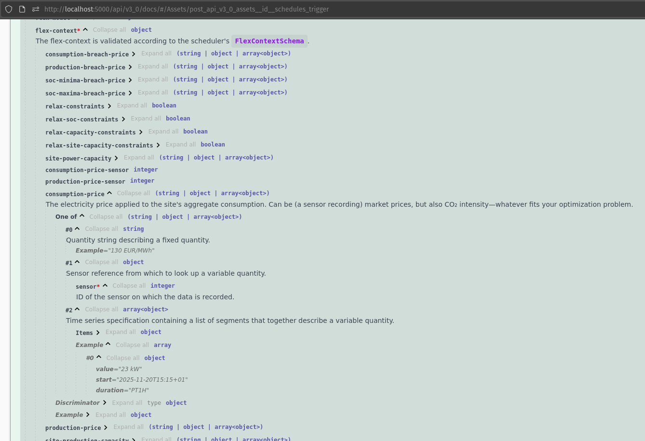Open the FlexContextSchema link
Image resolution: width=645 pixels, height=441 pixels.
pyautogui.click(x=269, y=41)
